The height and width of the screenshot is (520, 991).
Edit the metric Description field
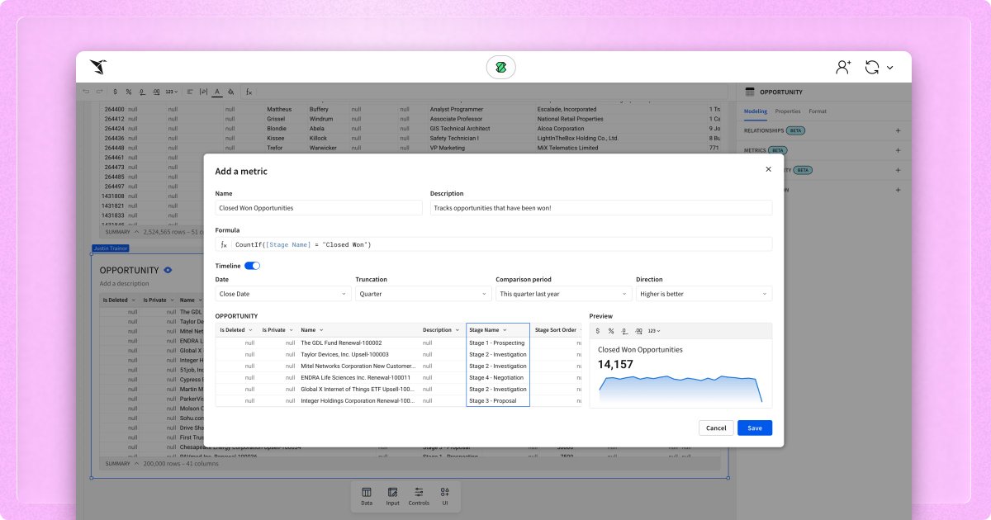[x=601, y=208]
